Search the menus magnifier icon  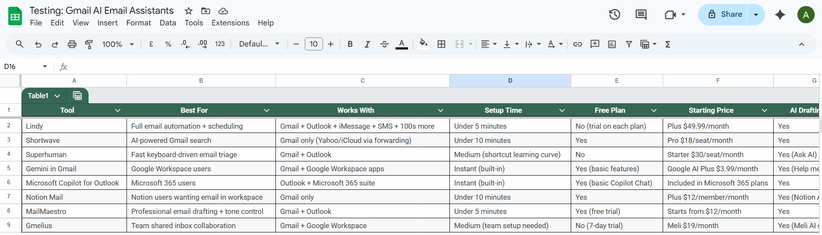tap(19, 44)
